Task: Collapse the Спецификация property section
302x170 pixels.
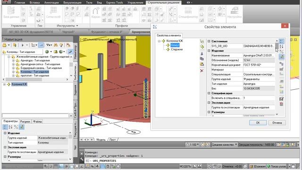Action: 209,93
